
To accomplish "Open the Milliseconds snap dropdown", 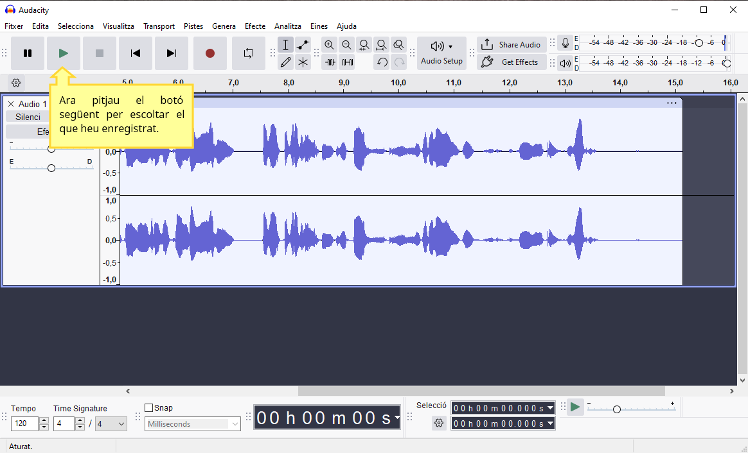I will coord(193,424).
